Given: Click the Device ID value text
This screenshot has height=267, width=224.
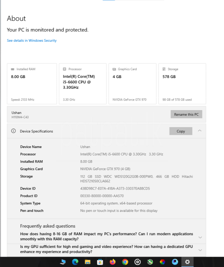Looking at the screenshot, I should [x=115, y=189].
